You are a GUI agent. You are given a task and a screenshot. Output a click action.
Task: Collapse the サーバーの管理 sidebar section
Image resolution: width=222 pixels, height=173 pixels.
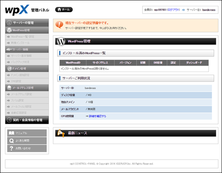pyautogui.click(x=27, y=23)
